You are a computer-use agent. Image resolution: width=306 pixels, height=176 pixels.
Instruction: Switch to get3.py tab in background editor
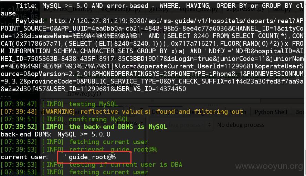(159, 9)
